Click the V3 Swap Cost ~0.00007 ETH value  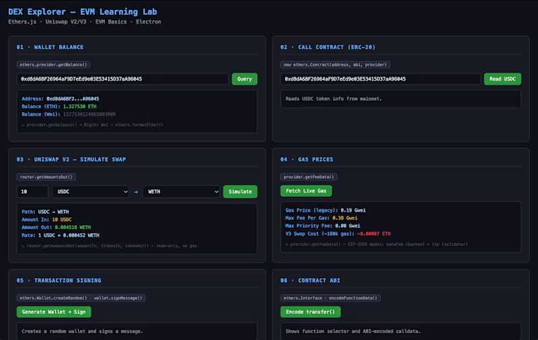pos(374,234)
